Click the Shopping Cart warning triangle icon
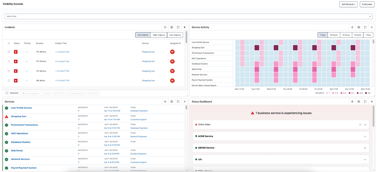 pyautogui.click(x=6, y=116)
